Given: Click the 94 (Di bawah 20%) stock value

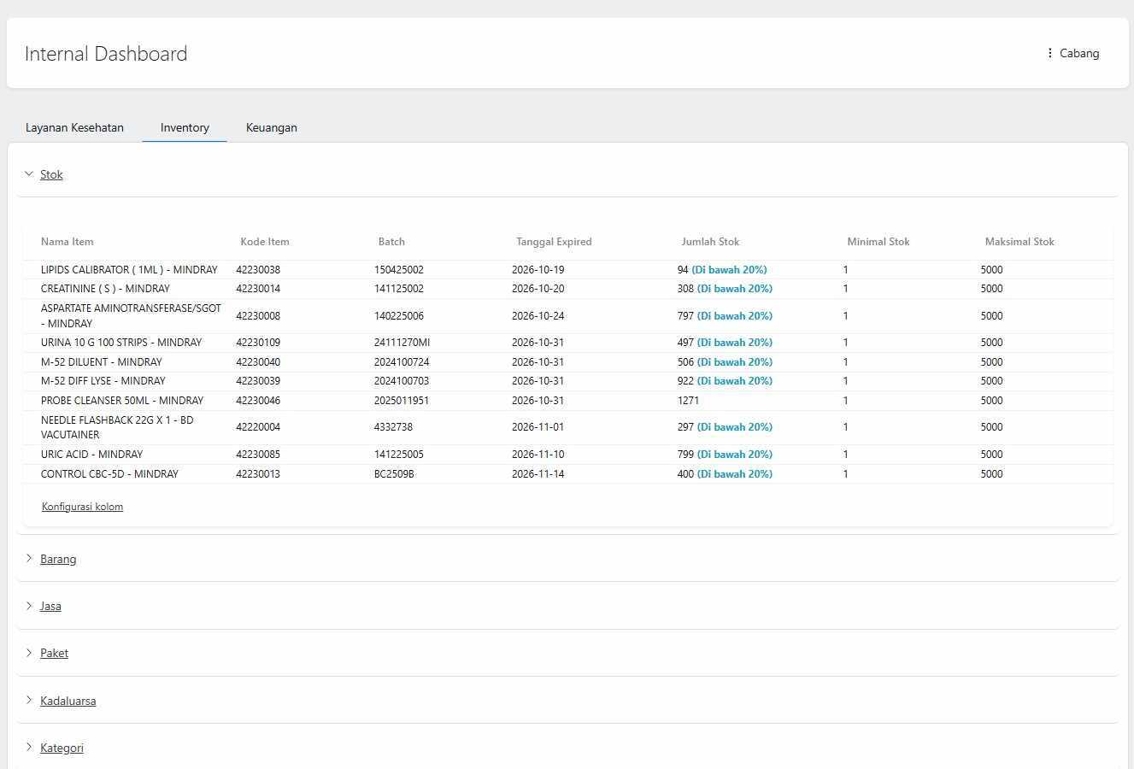Looking at the screenshot, I should 722,270.
